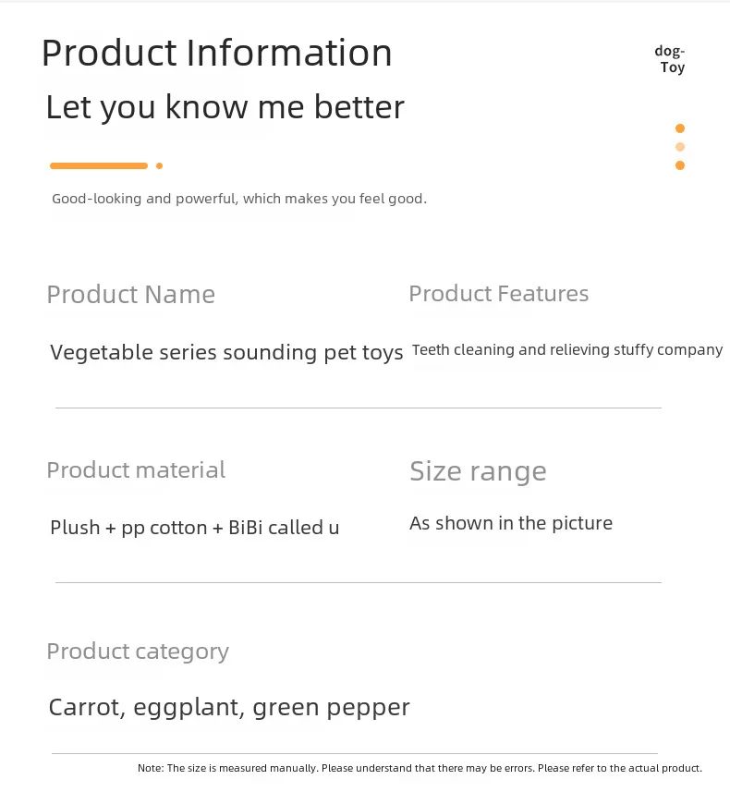Select the "Product Name" section label
Screen dimensions: 730x804
point(130,295)
